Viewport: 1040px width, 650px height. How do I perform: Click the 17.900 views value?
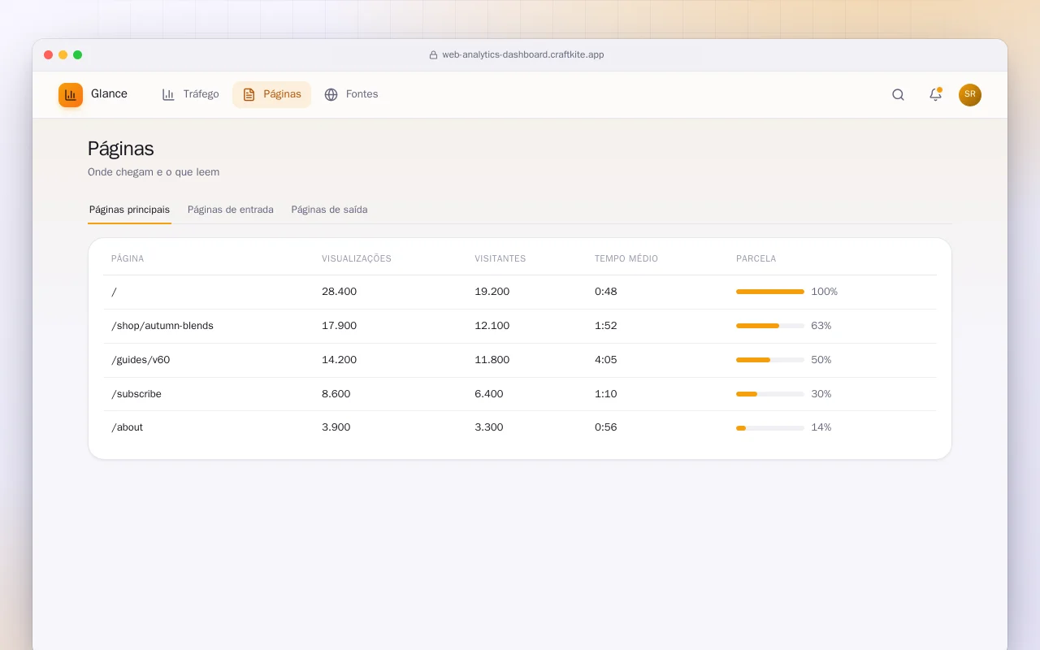(340, 326)
